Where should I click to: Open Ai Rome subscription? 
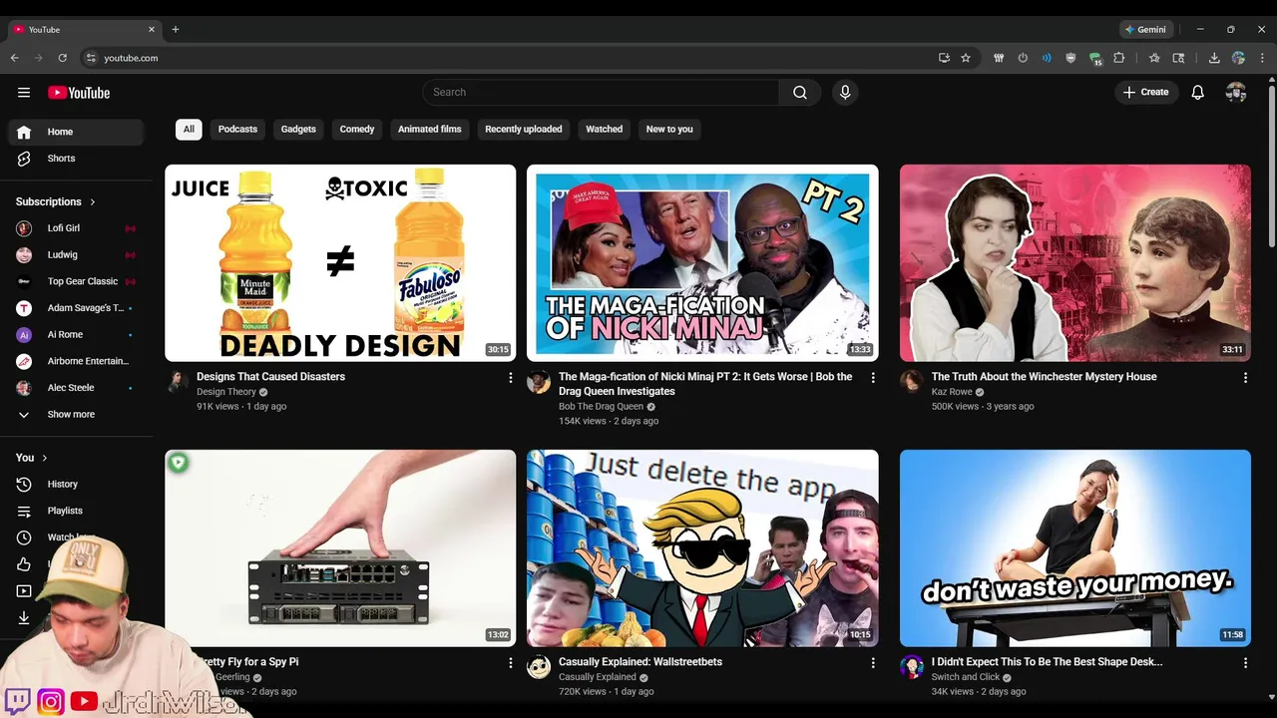click(x=76, y=335)
